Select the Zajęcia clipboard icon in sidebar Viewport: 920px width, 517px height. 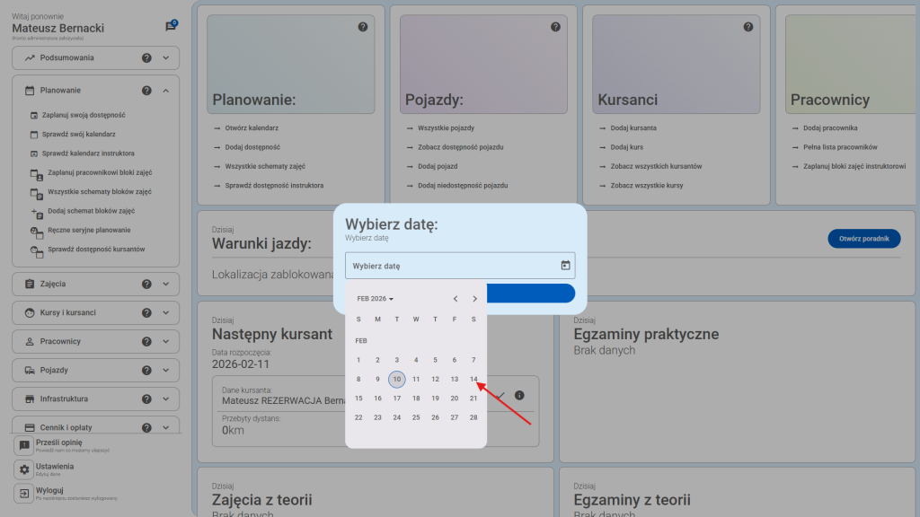(30, 284)
